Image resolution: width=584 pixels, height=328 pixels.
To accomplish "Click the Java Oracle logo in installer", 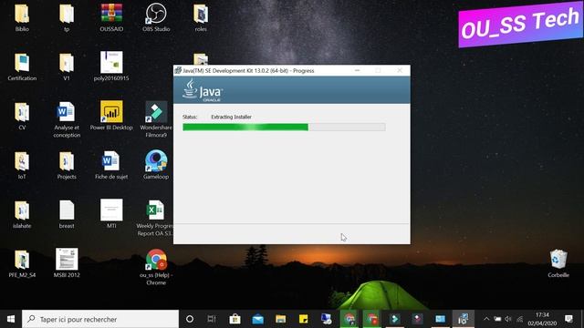I will [203, 90].
